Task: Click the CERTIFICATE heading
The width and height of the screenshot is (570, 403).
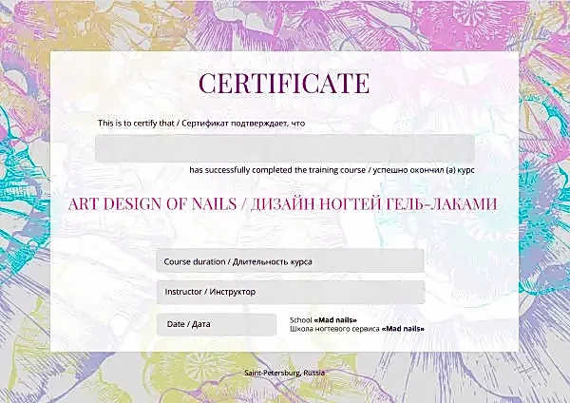Action: pos(283,83)
